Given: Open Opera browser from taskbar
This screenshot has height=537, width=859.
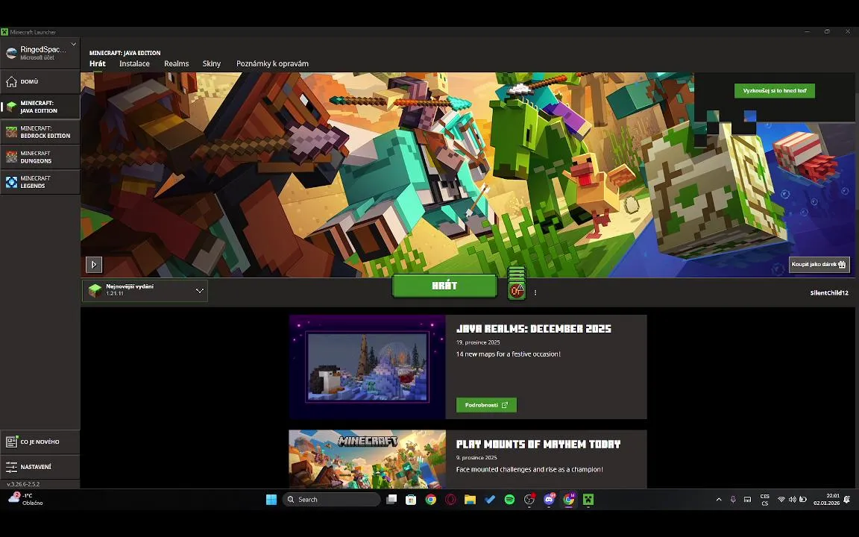Looking at the screenshot, I should [450, 500].
